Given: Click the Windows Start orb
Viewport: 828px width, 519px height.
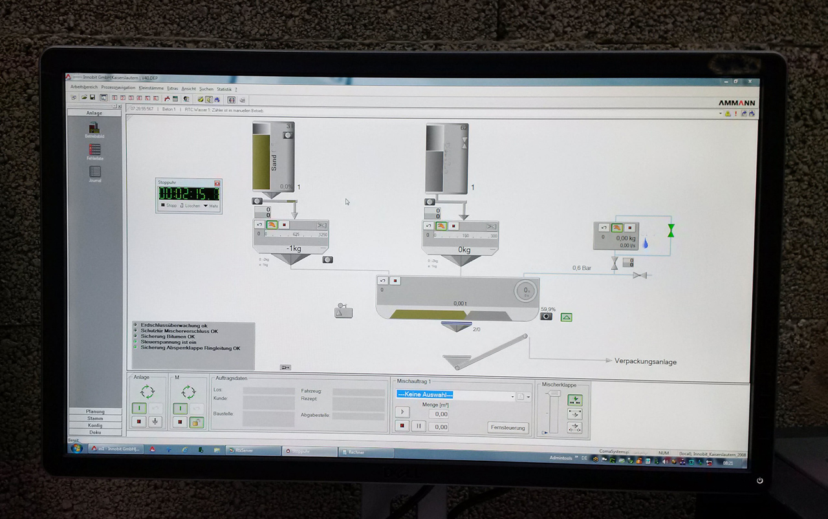Looking at the screenshot, I should coord(76,448).
